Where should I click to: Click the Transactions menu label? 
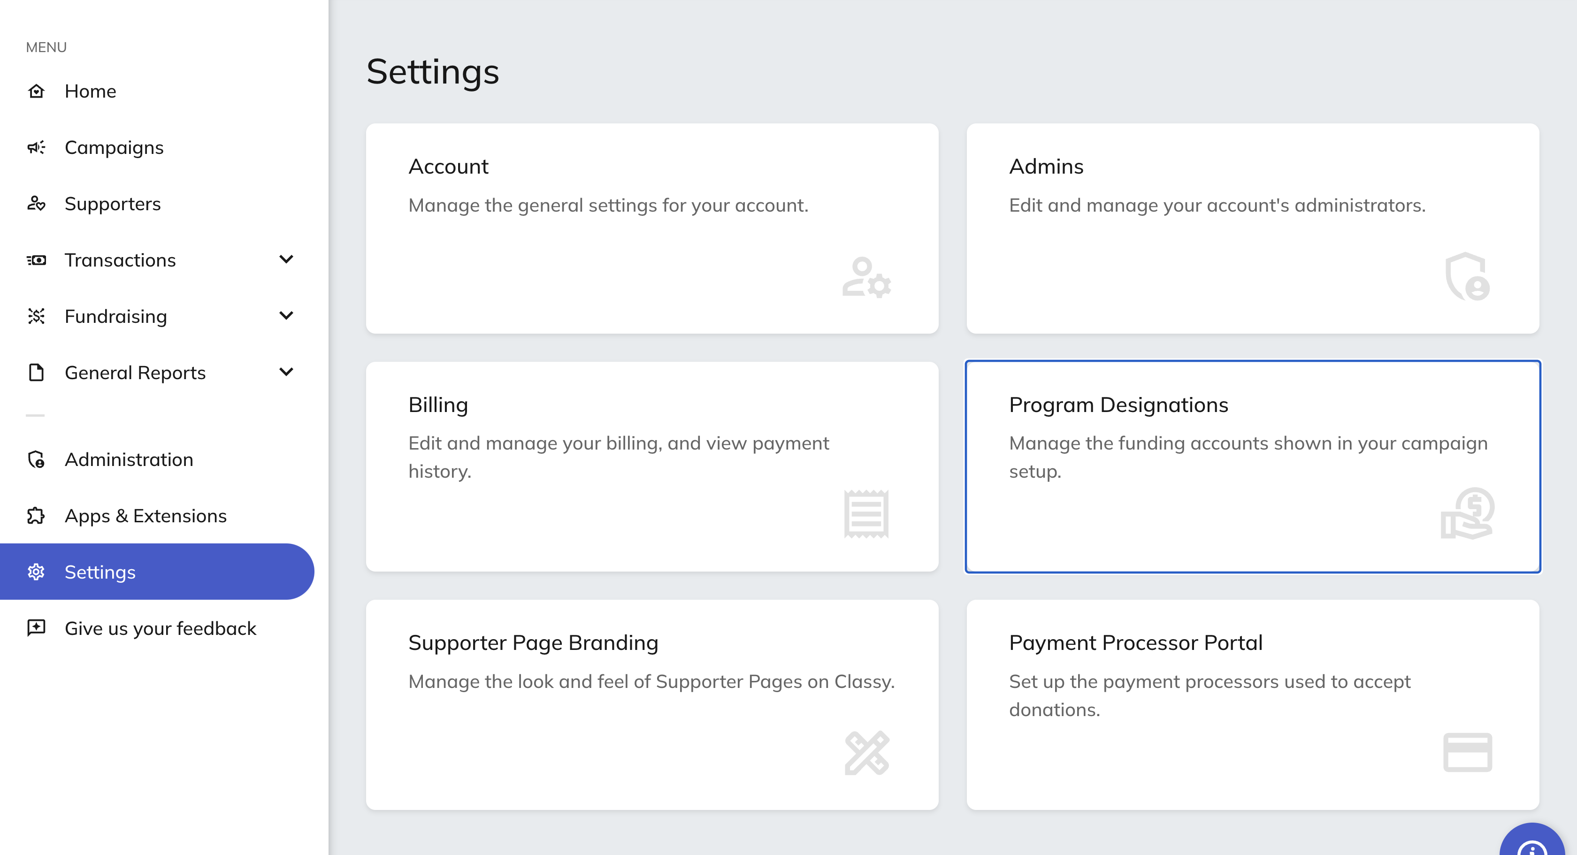[x=120, y=260]
